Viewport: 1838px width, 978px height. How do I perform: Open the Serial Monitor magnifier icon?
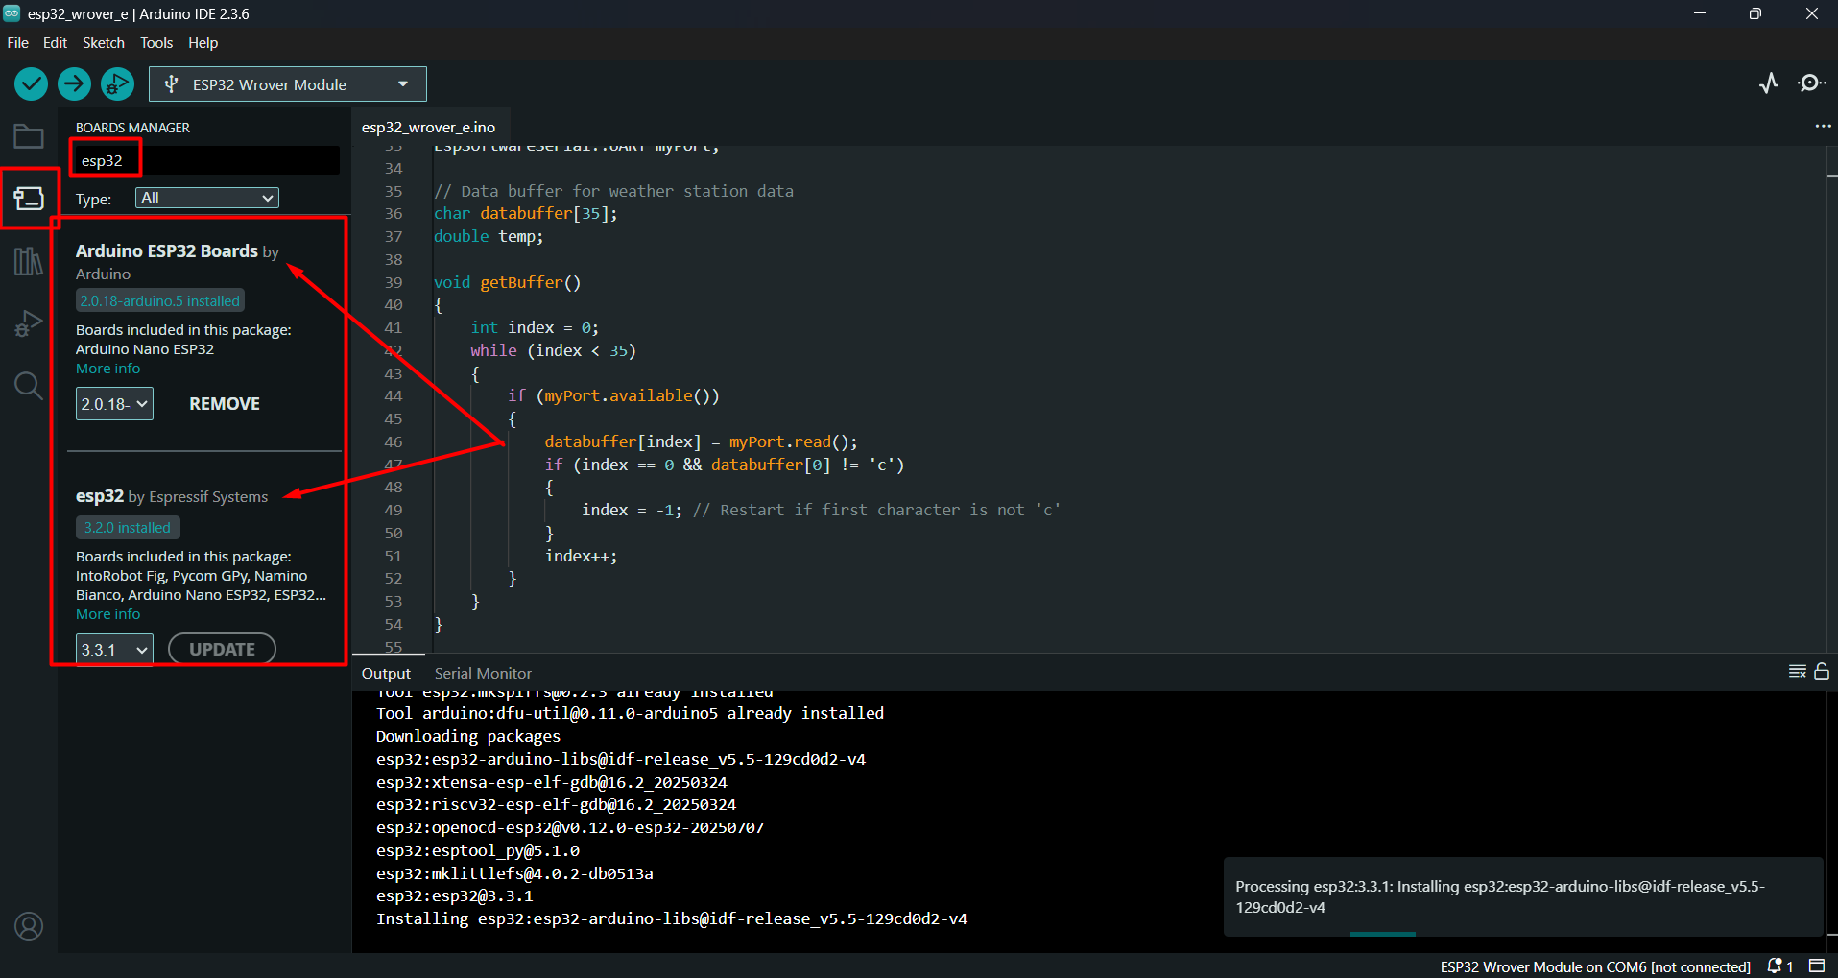click(x=1810, y=83)
